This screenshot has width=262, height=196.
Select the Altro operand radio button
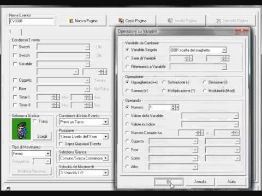[x=127, y=167]
